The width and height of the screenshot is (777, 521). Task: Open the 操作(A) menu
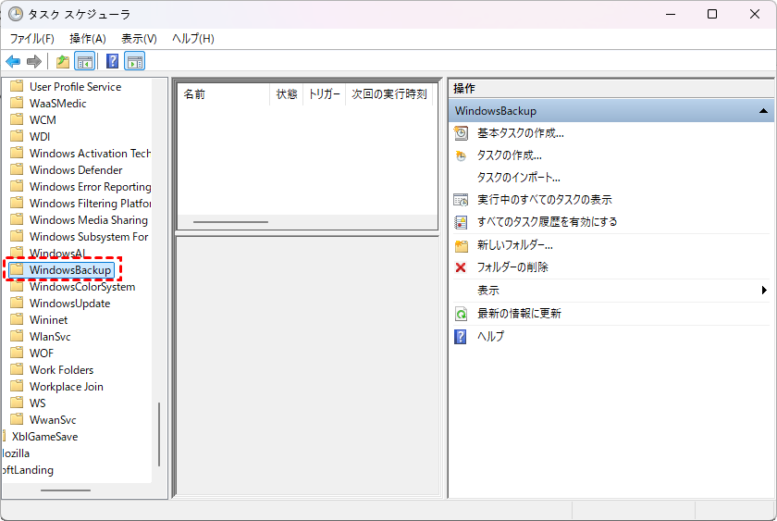88,39
